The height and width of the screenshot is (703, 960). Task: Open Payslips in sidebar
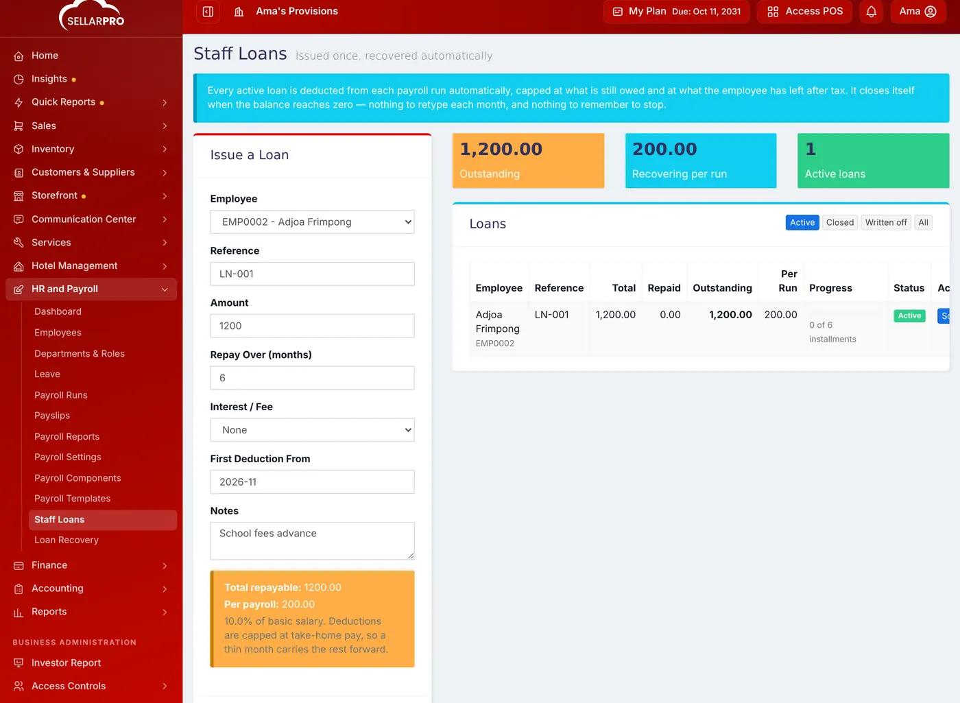tap(52, 416)
